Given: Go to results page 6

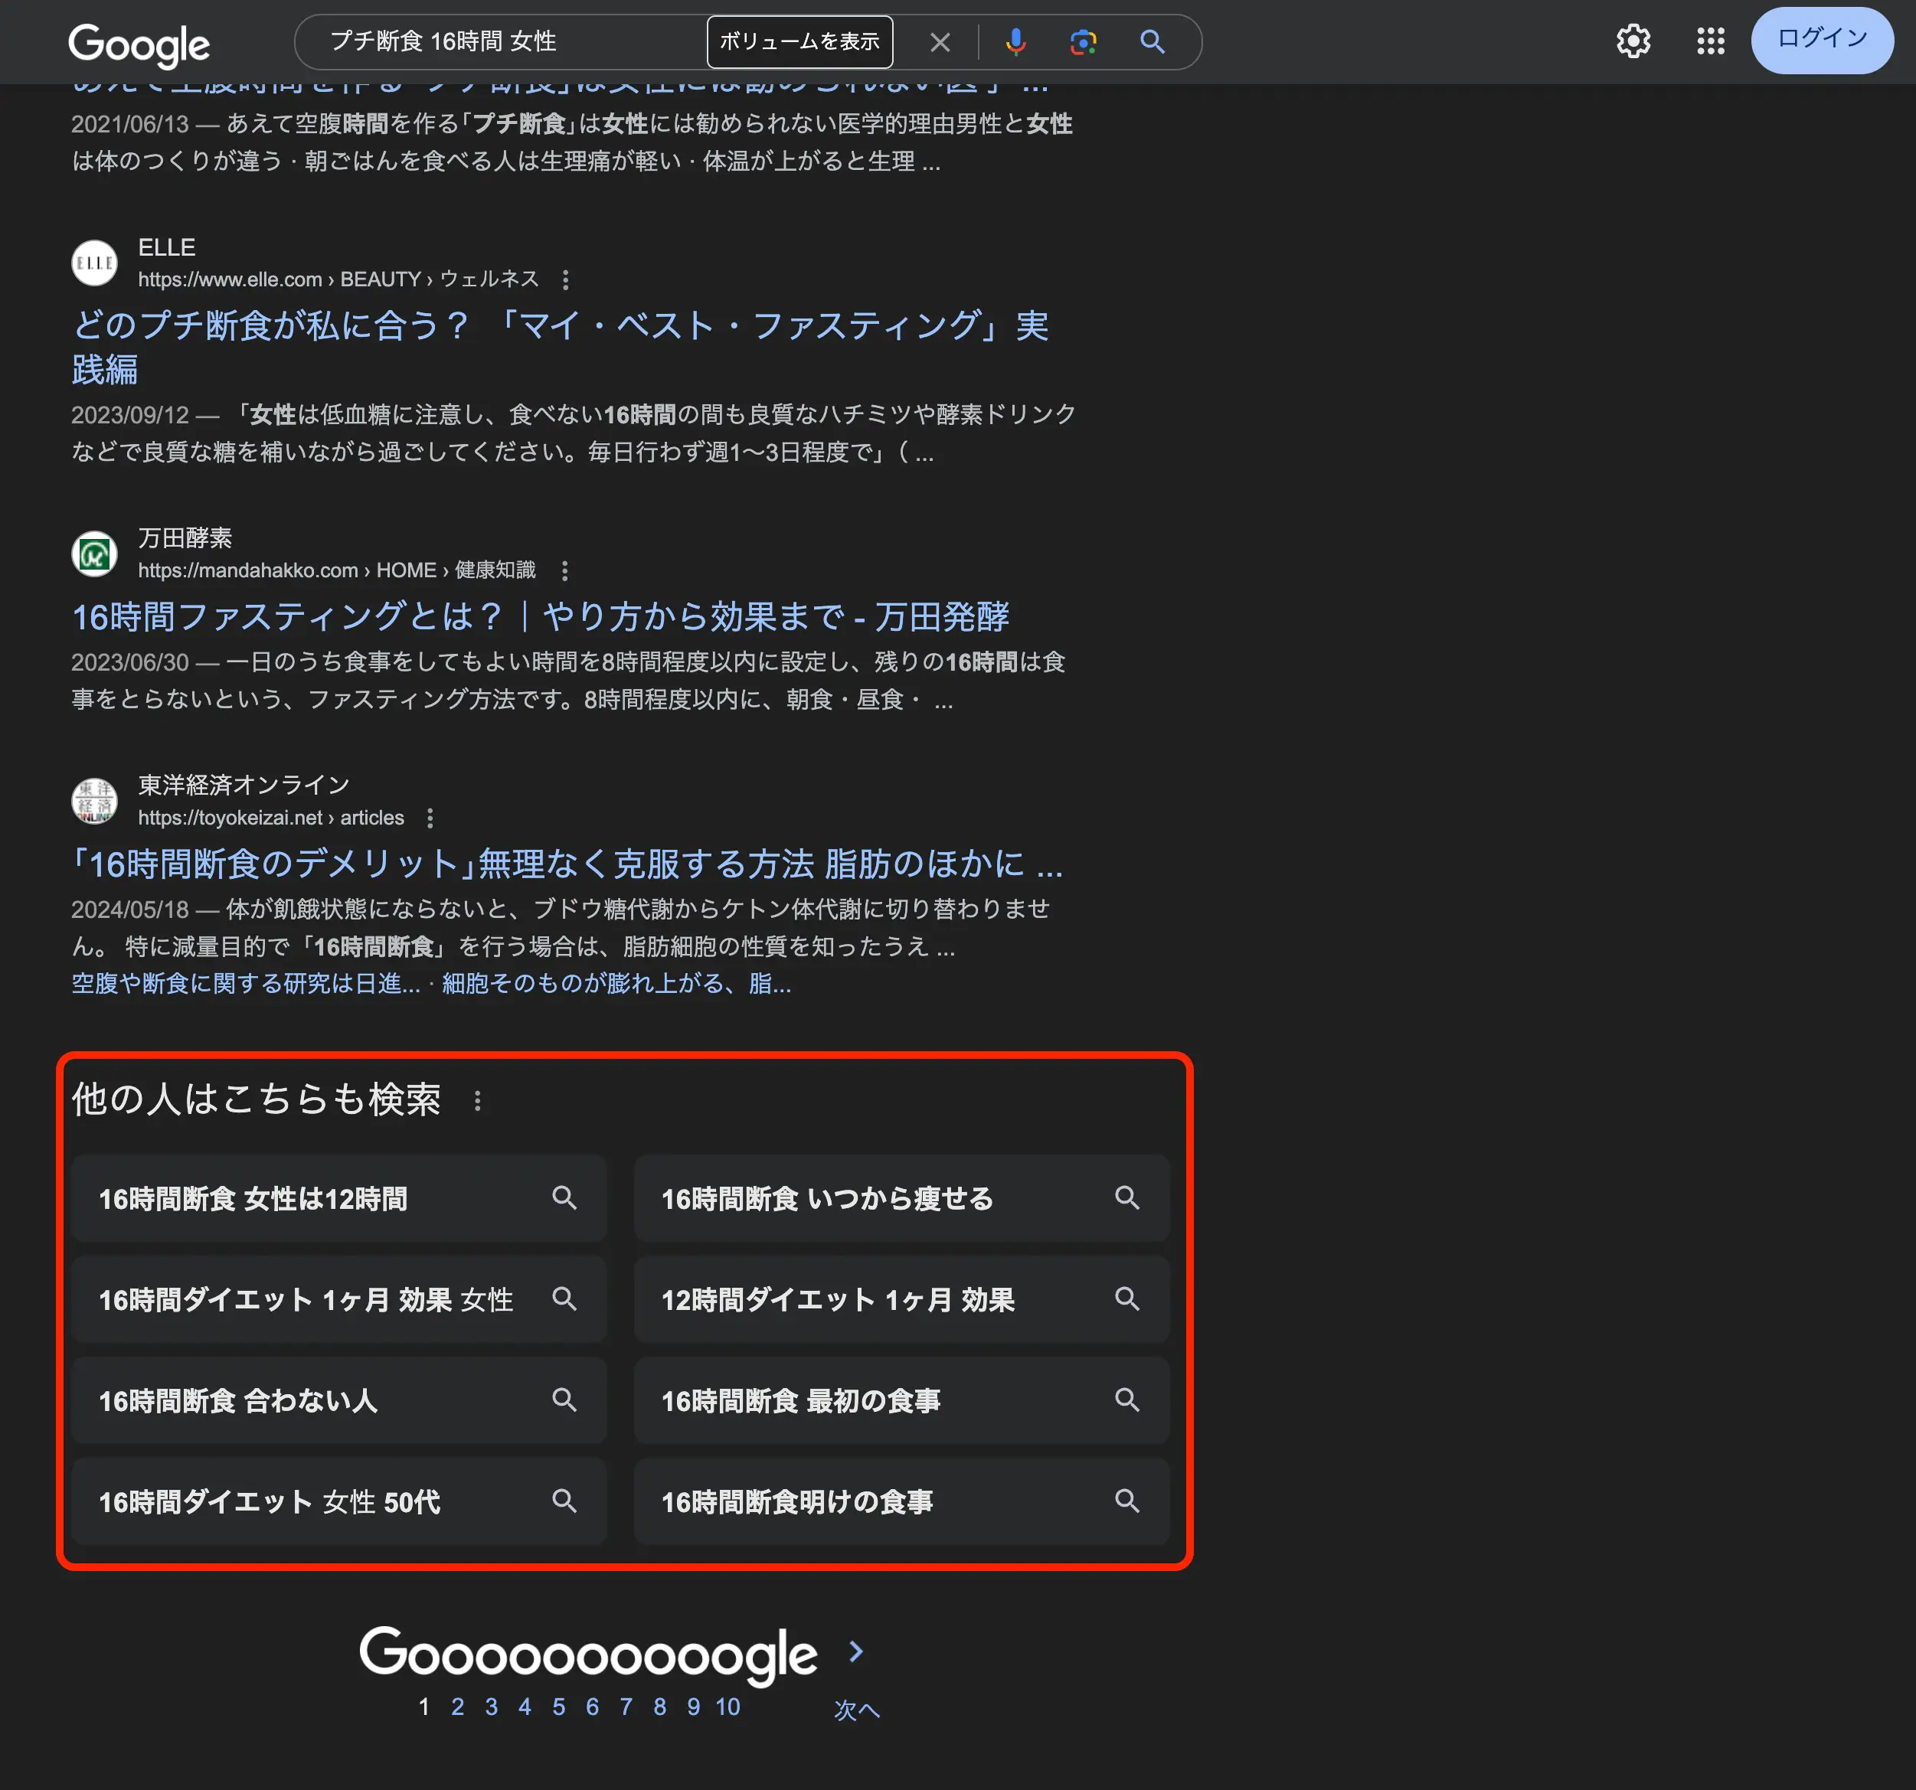Looking at the screenshot, I should (x=593, y=1708).
